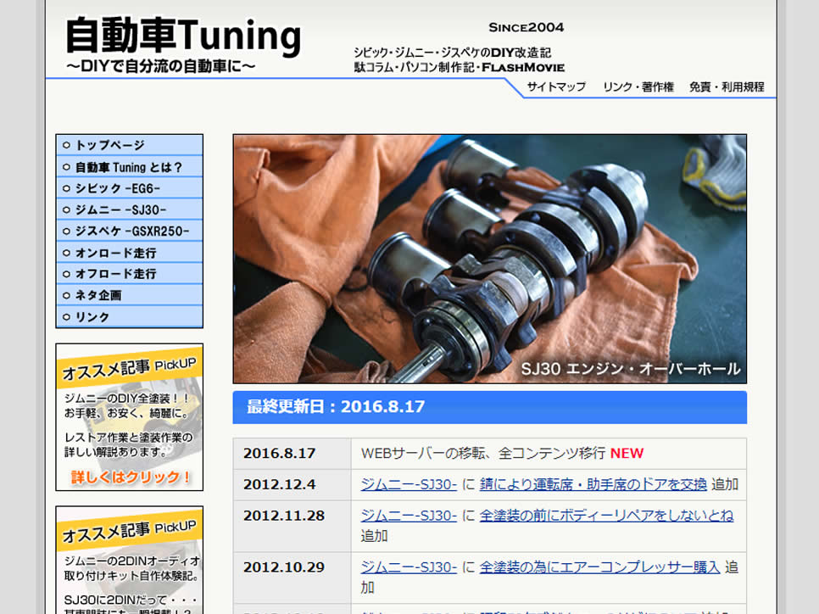Click the ジムニー-SJ30- link dated 2012.12.4

click(405, 486)
